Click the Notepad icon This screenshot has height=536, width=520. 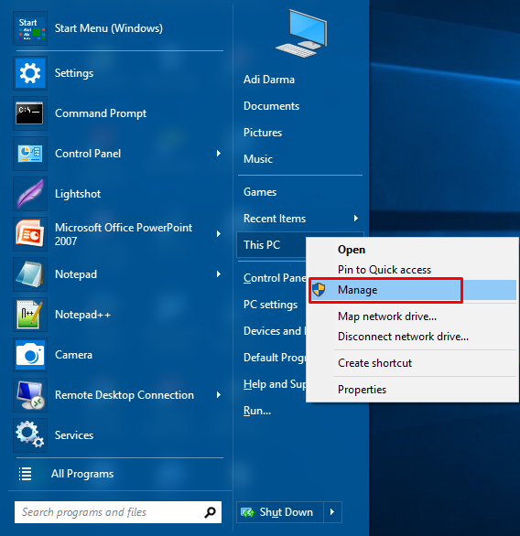(30, 274)
